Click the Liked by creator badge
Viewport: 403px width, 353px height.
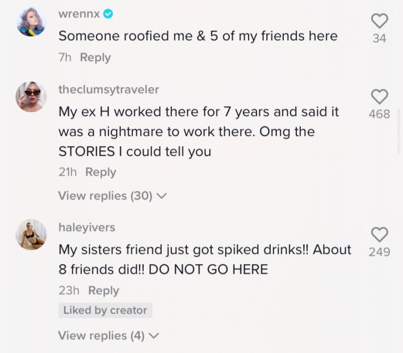point(105,310)
